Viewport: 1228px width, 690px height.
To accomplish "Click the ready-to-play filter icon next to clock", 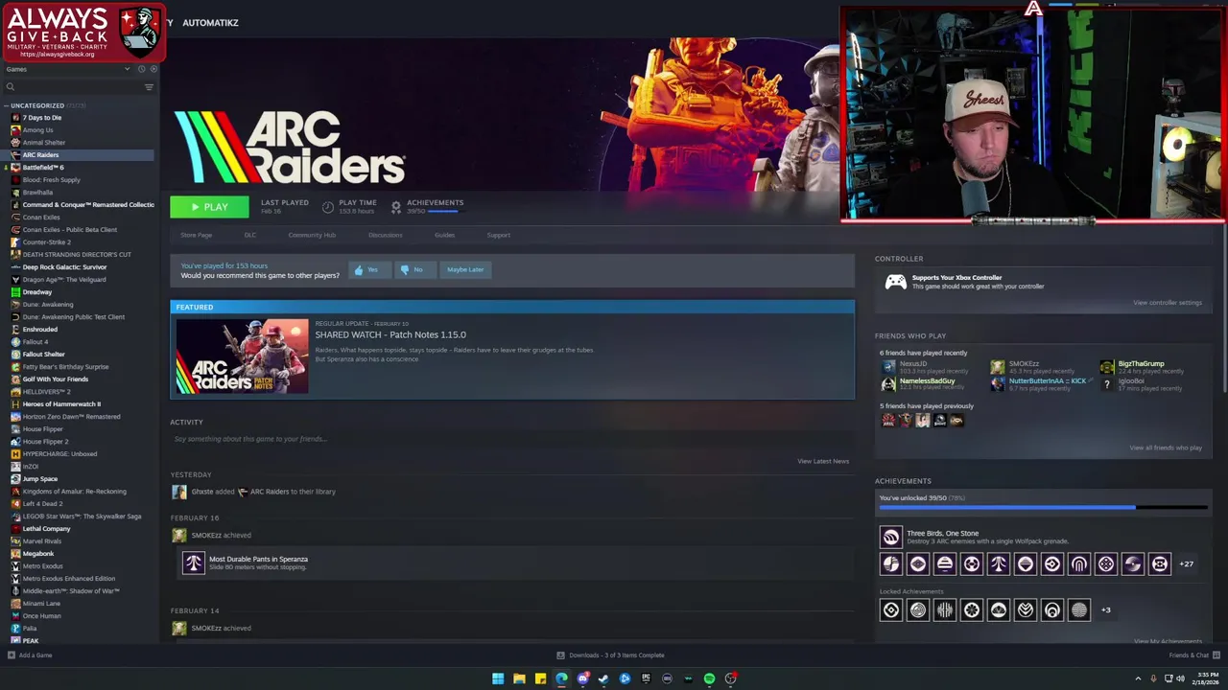I will coord(153,69).
